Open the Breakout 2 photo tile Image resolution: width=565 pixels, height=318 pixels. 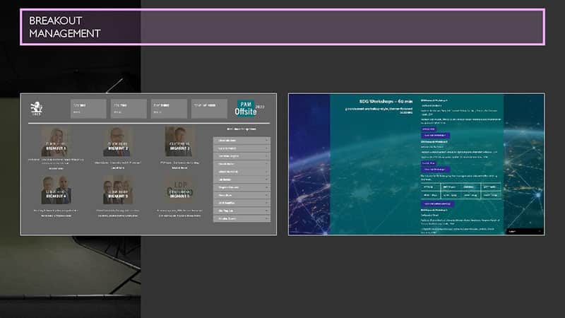(x=117, y=142)
